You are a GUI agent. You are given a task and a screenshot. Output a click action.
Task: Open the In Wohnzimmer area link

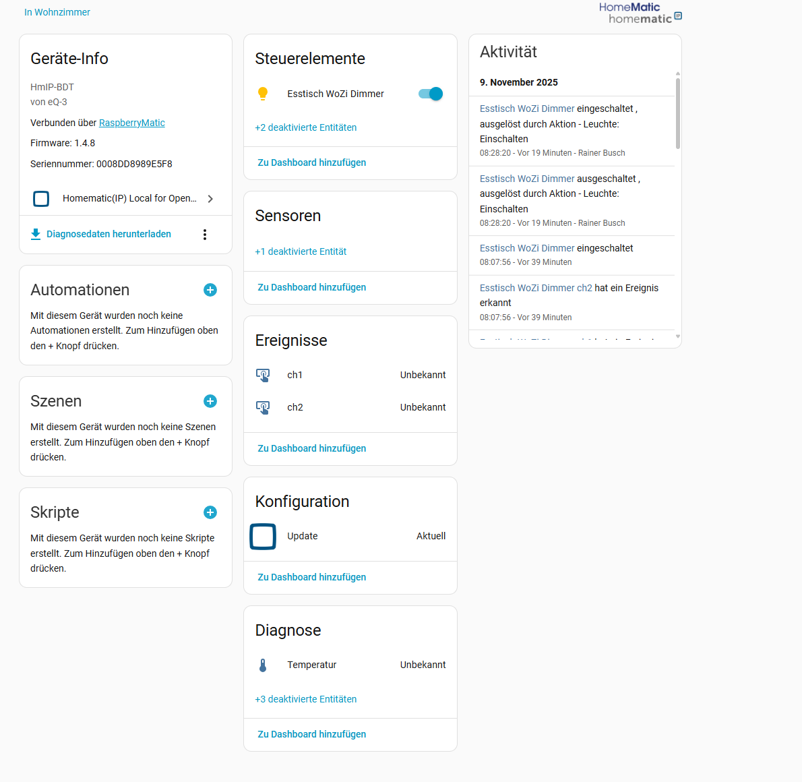[57, 12]
